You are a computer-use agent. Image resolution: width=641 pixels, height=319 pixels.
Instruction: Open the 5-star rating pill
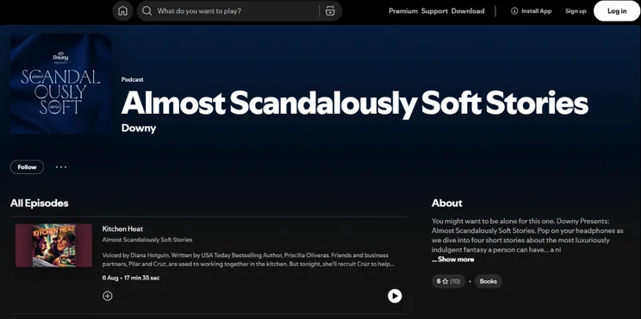(x=449, y=281)
